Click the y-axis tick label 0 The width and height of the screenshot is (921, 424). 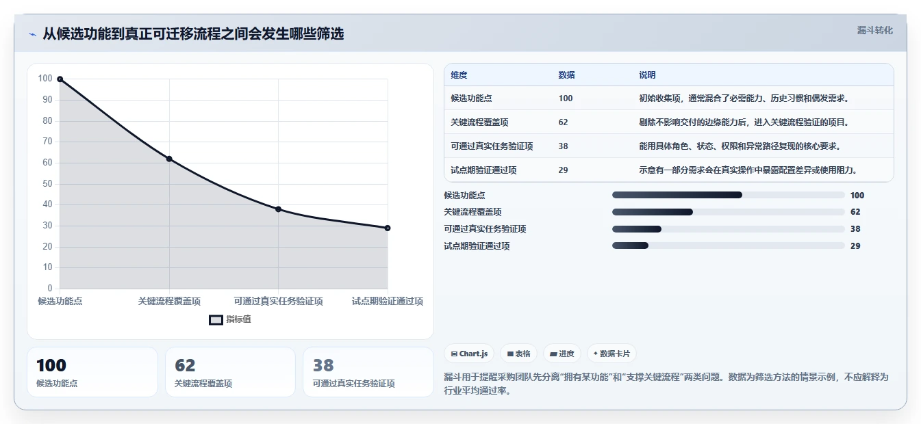pos(50,289)
